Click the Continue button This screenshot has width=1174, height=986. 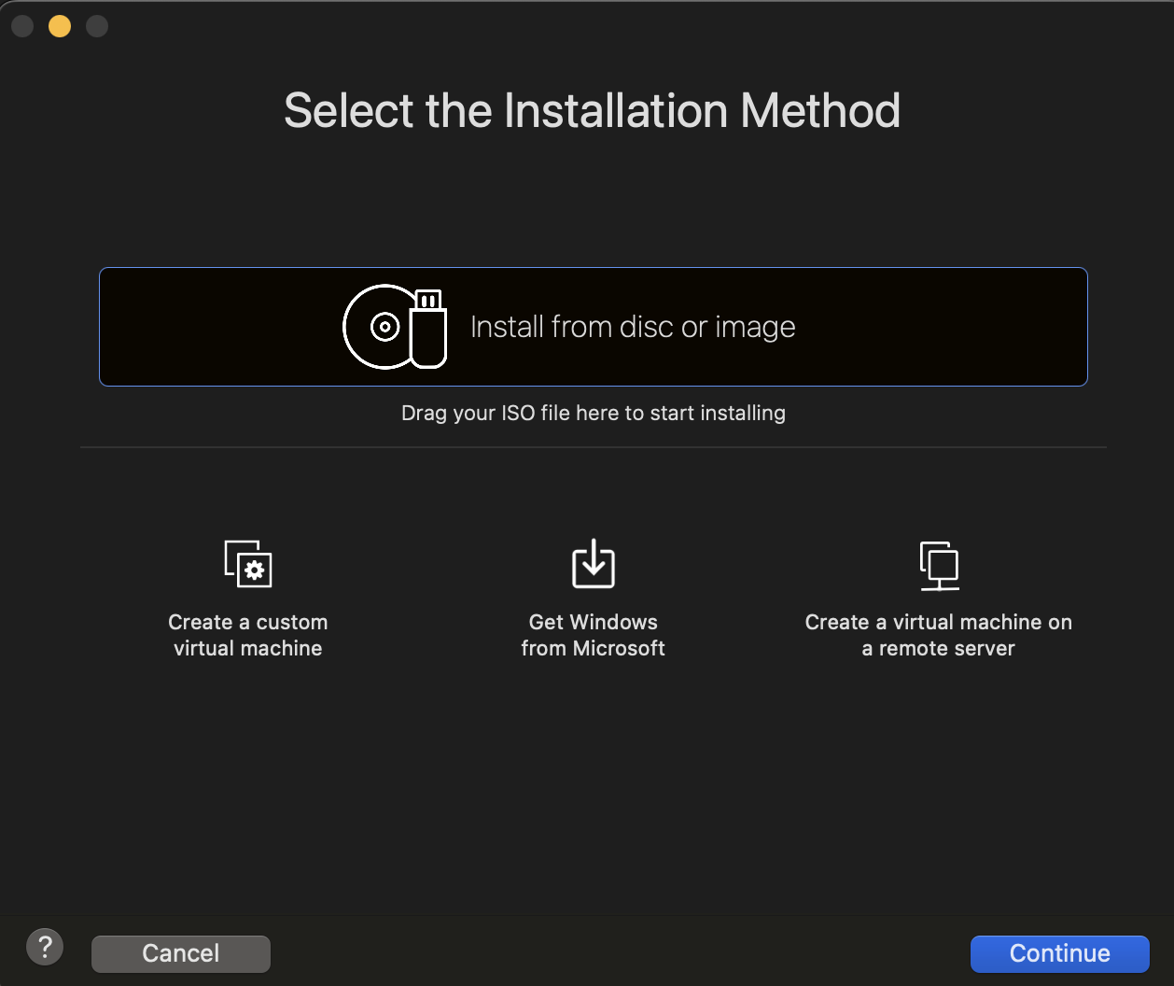[x=1059, y=953]
